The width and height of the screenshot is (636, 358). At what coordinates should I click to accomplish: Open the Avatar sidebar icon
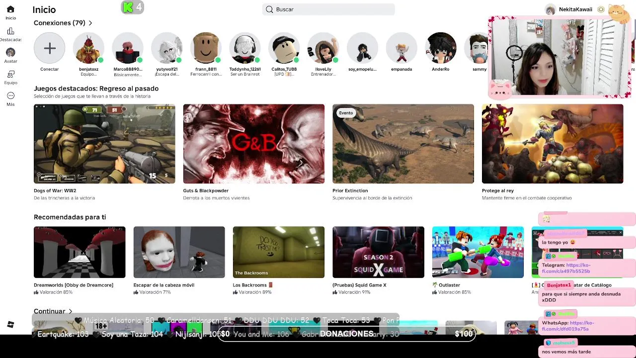[x=10, y=52]
